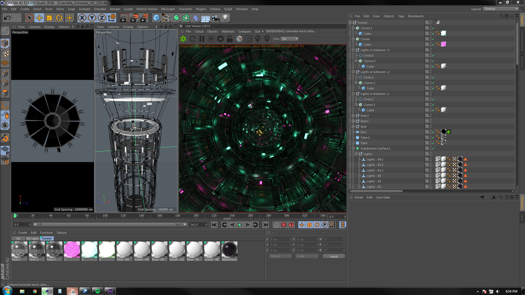Toggle X-axis lock in the toolbar
Screen dimensions: 525x295
(x=82, y=18)
